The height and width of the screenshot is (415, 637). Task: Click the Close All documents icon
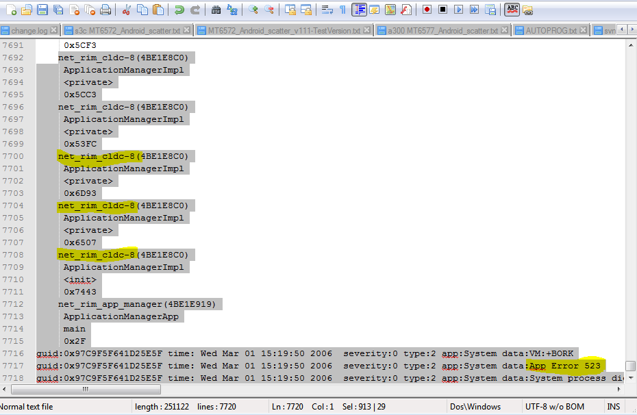[x=90, y=10]
